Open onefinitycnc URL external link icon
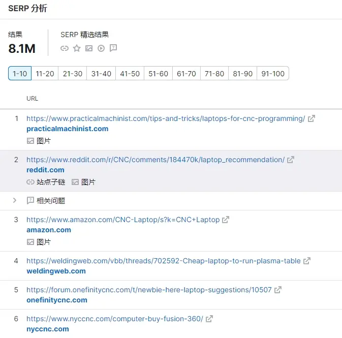Viewport: 342px width, 338px height. pyautogui.click(x=277, y=290)
